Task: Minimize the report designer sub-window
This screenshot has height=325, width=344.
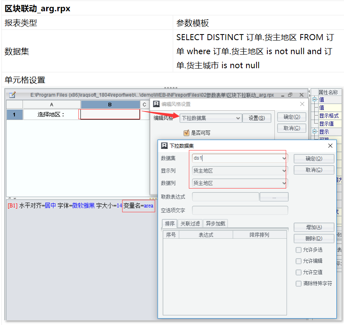Action: point(283,95)
